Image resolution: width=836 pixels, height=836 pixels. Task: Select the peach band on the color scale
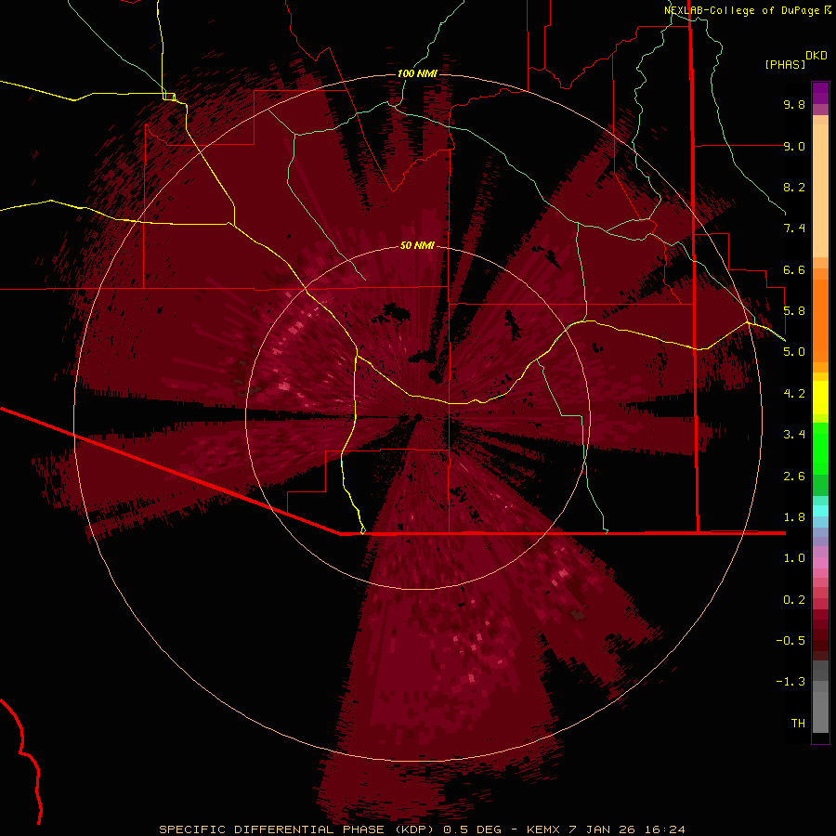coord(820,190)
